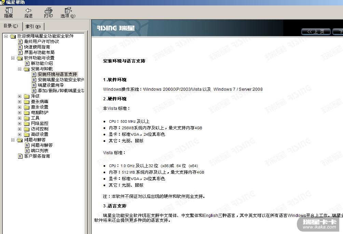Click the folder icon of 查杀病毒

pos(26,102)
